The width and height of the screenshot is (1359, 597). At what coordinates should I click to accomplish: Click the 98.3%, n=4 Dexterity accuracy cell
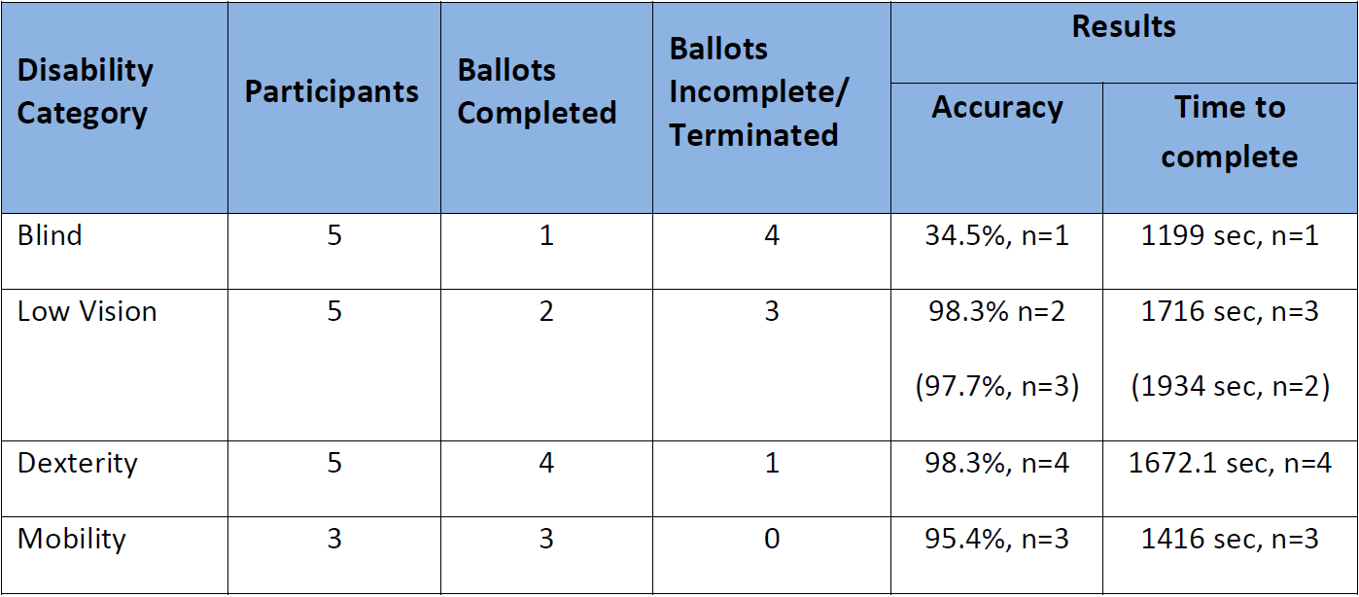click(x=996, y=464)
